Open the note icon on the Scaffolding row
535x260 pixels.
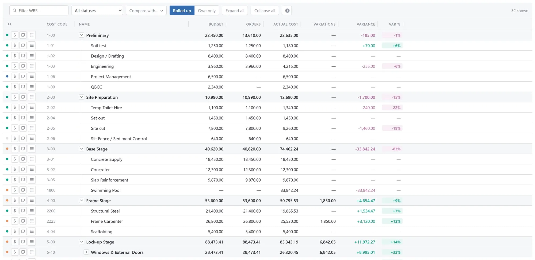23,231
